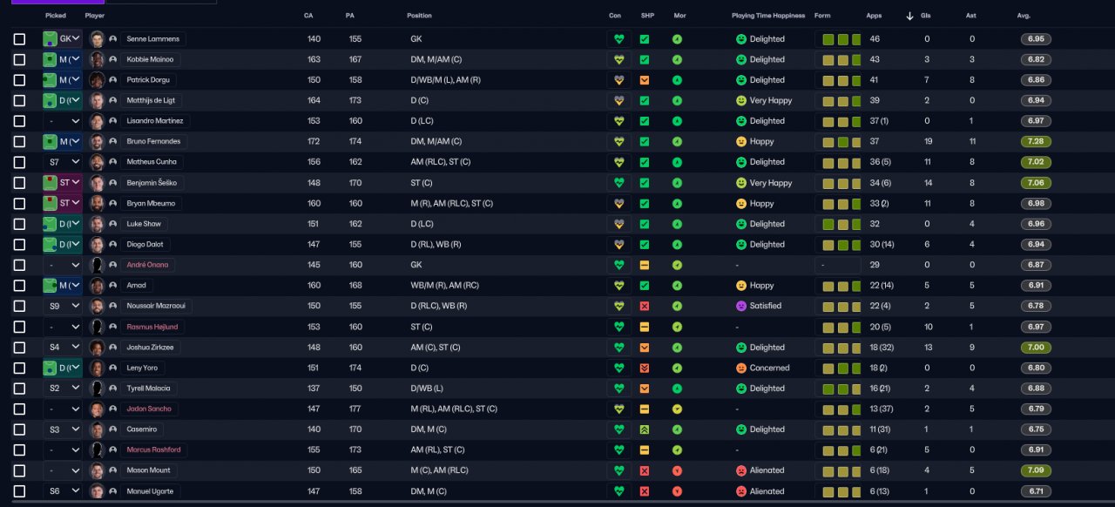Tick the checkbox for Marcus Rashford
The height and width of the screenshot is (507, 1115).
19,450
